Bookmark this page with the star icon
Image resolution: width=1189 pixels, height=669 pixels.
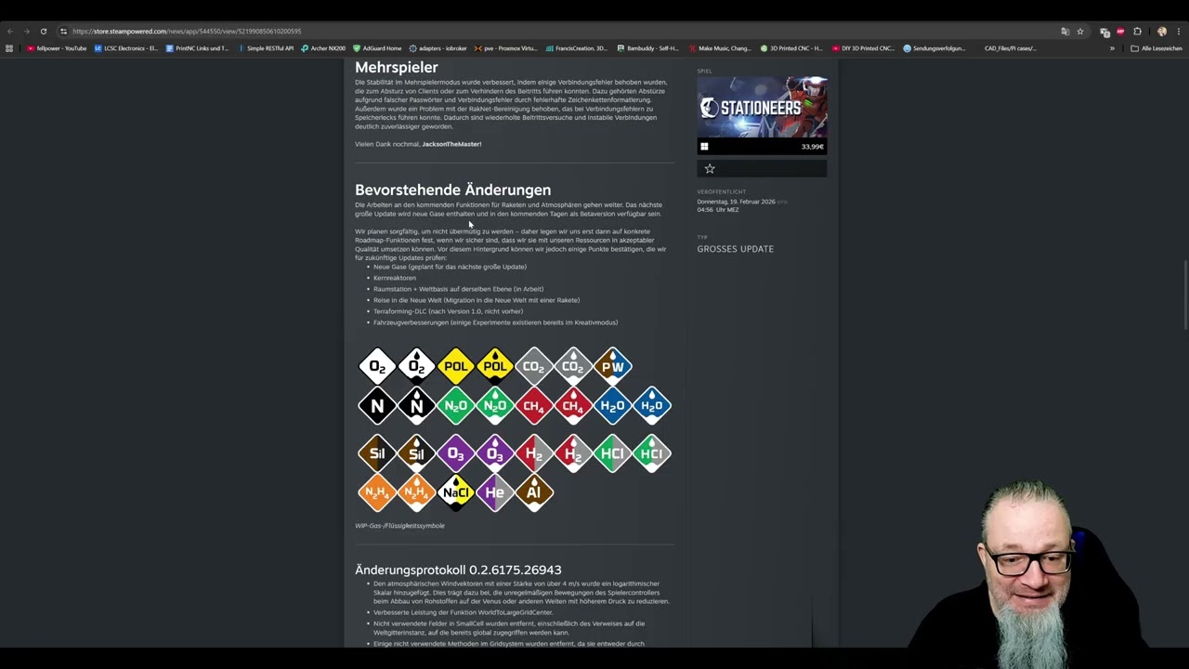pyautogui.click(x=1080, y=32)
